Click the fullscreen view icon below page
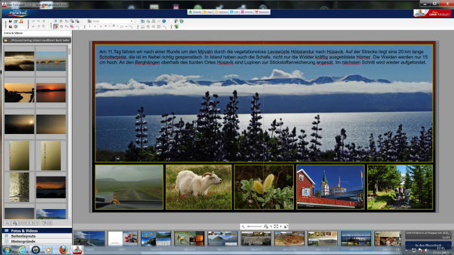This screenshot has width=454, height=255. [276, 227]
